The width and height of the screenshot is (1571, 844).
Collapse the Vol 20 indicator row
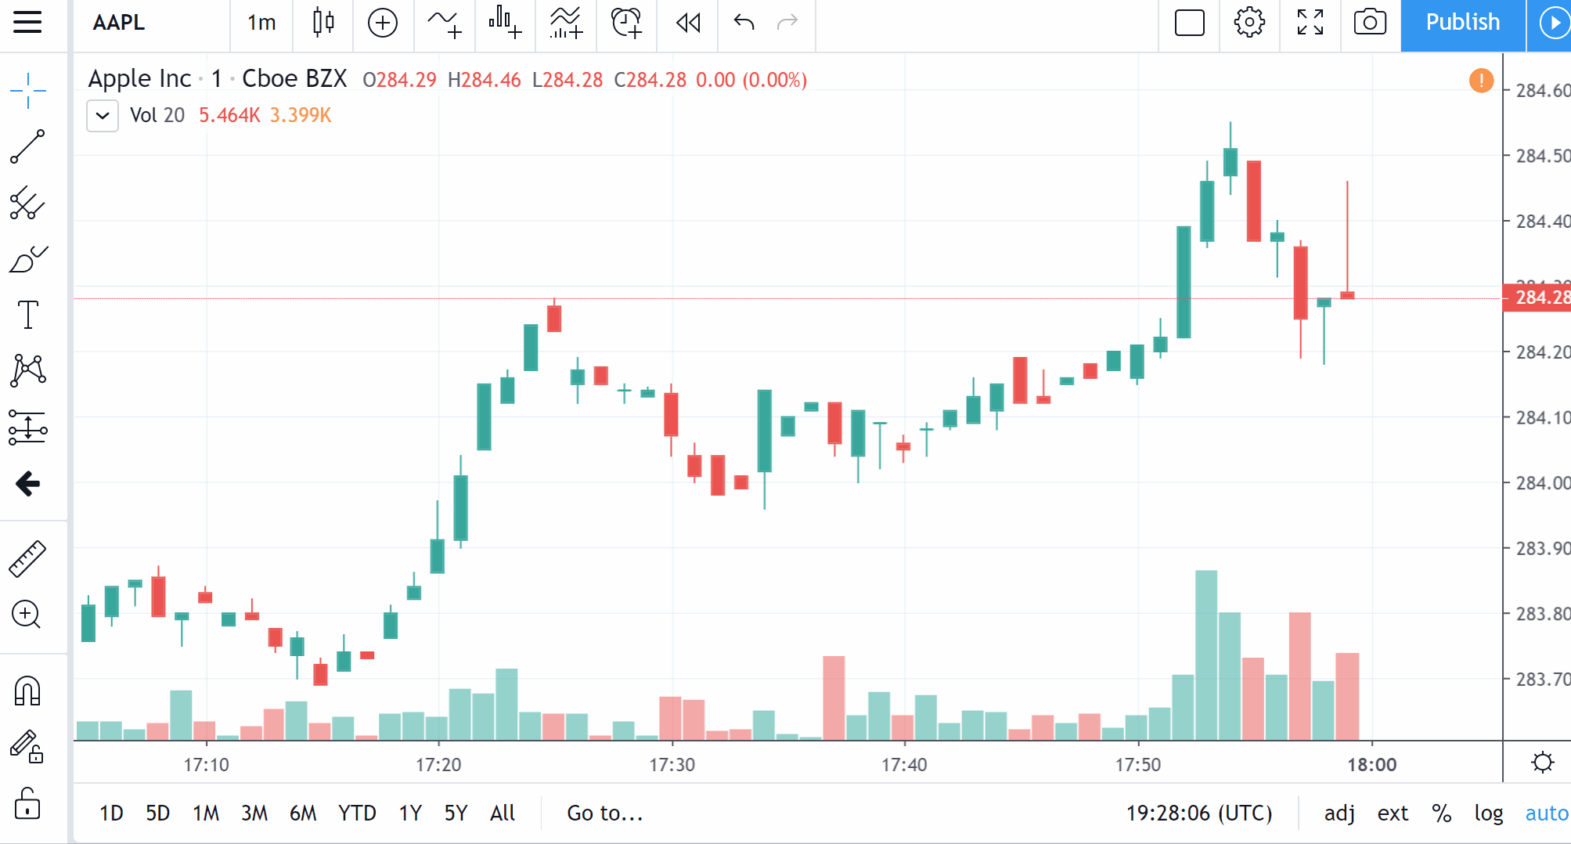[x=102, y=116]
